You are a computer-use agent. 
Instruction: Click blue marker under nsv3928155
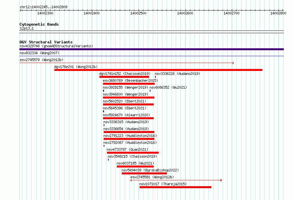(x=103, y=91)
